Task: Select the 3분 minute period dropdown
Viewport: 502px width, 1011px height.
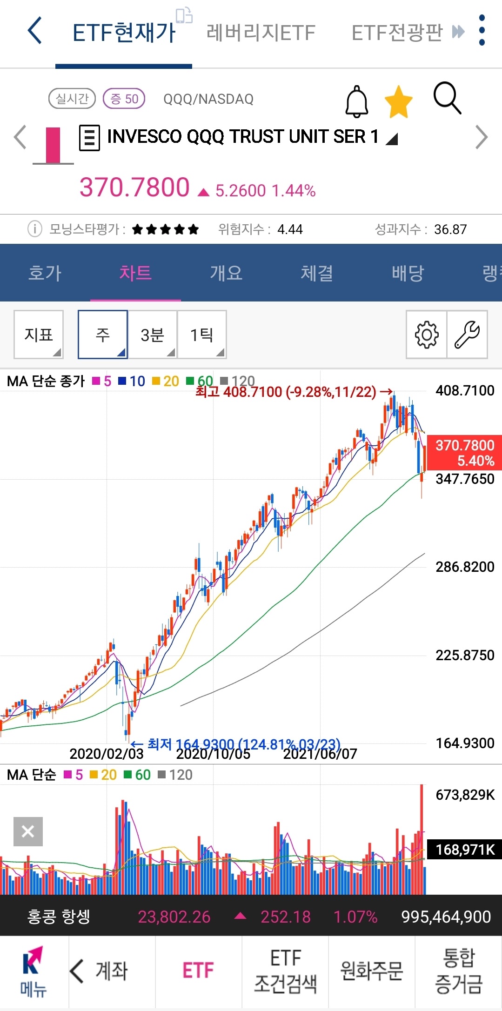Action: tap(153, 335)
